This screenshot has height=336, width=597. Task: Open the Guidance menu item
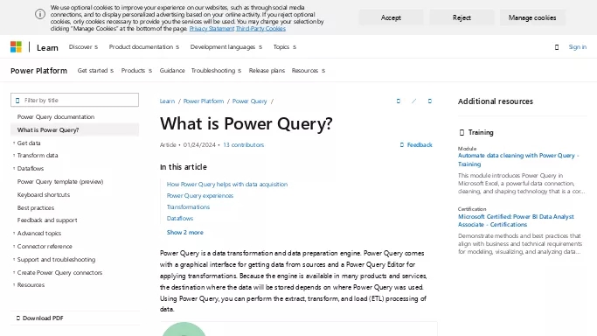point(172,71)
